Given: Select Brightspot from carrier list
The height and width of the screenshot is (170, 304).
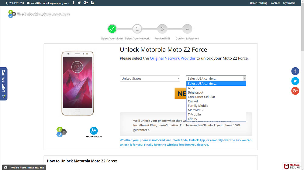Looking at the screenshot, I should tap(216, 92).
